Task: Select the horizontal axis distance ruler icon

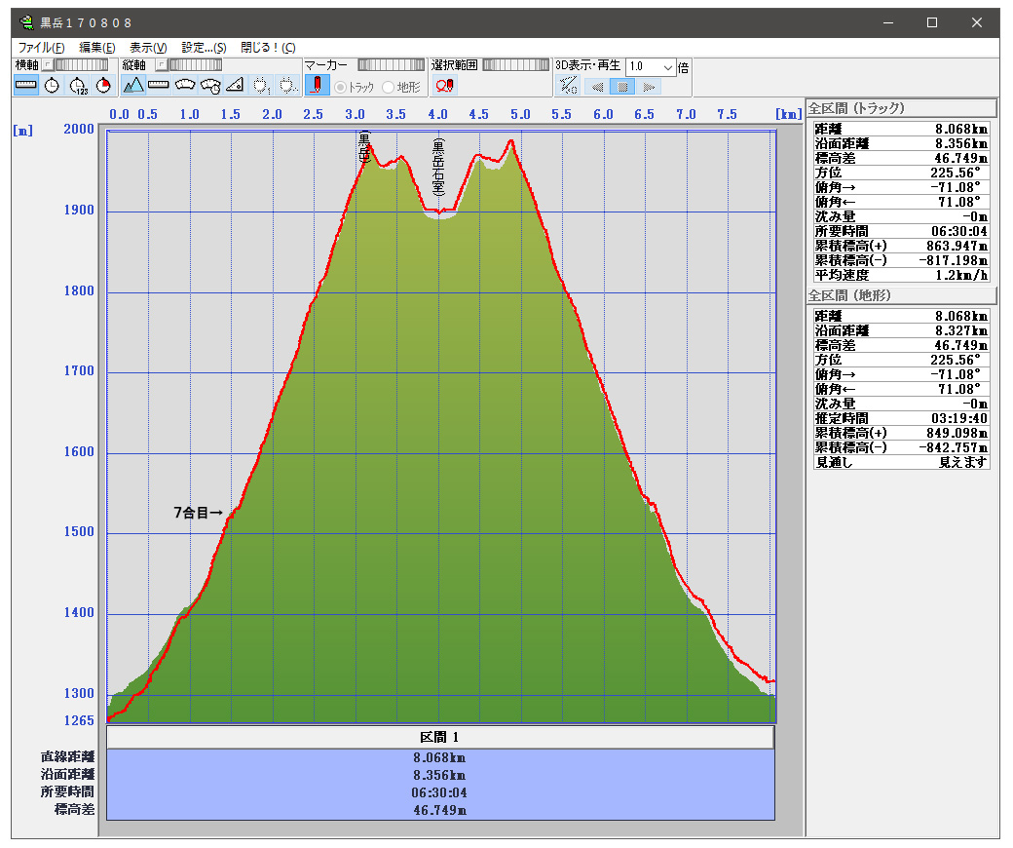Action: click(26, 86)
